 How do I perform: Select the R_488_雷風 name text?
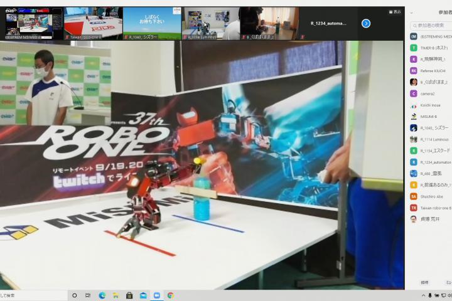tap(431, 174)
